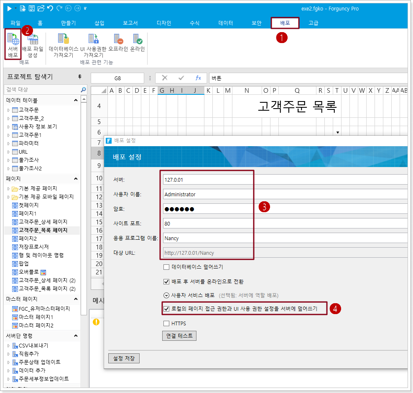Open the 배포 ribbon tab

click(x=285, y=23)
